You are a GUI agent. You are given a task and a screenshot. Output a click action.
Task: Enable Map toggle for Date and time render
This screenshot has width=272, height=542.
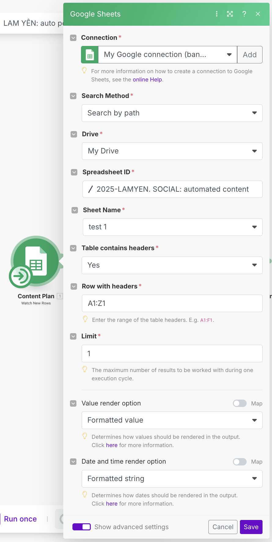tap(240, 462)
